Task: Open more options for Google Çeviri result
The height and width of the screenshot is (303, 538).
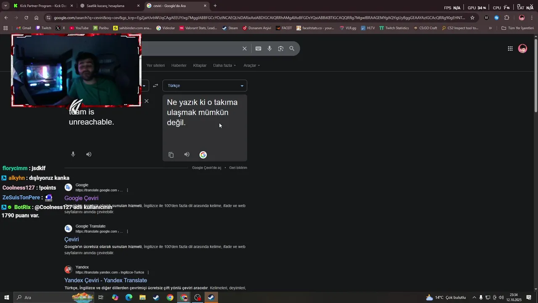Action: tap(127, 190)
